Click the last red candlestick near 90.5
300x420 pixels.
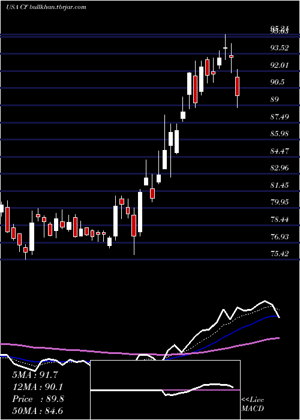coord(238,86)
